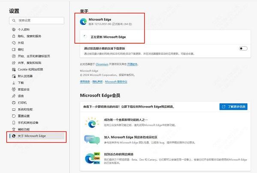Toggle 通过按流量计费的连接下载更新 switch
The height and width of the screenshot is (173, 257).
pos(243,48)
